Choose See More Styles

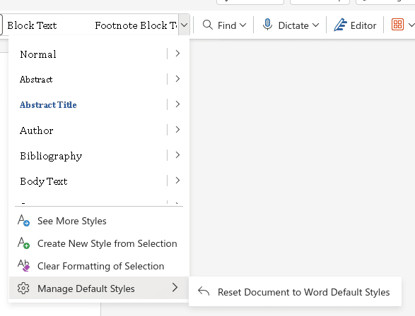click(x=99, y=221)
